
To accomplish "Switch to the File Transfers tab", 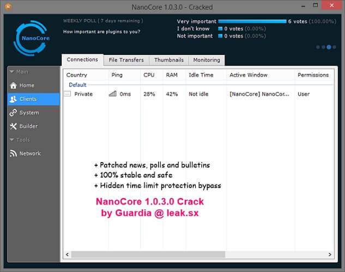I will pos(126,60).
